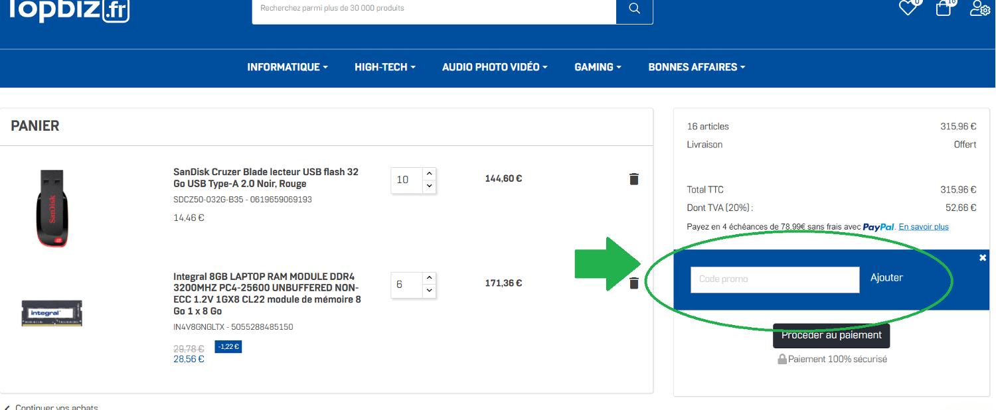Open the wishlist heart icon
This screenshot has width=996, height=410.
[x=908, y=8]
